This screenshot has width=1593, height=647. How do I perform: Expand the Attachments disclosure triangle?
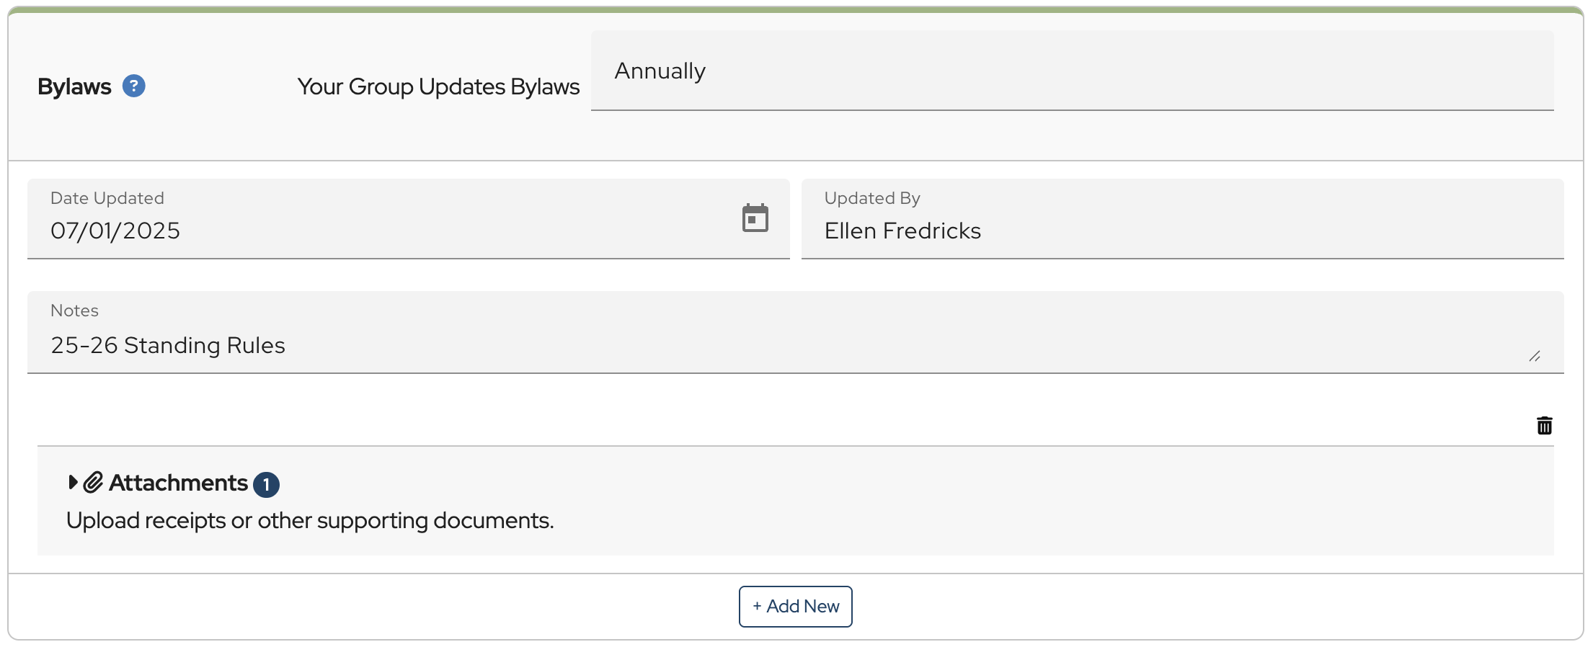pyautogui.click(x=73, y=482)
